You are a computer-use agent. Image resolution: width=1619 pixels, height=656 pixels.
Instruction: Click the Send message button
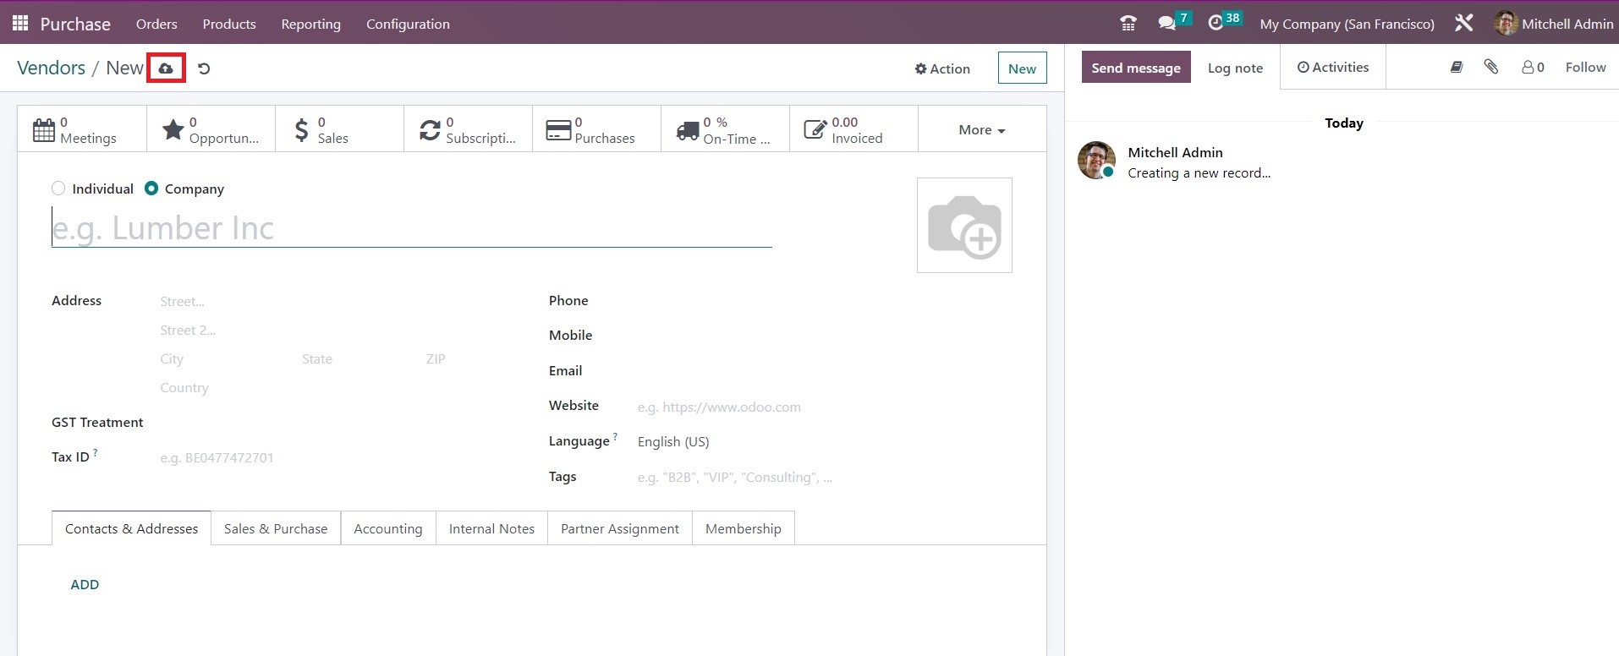coord(1135,68)
